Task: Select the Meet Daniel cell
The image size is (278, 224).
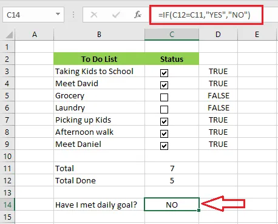Action: pos(99,144)
